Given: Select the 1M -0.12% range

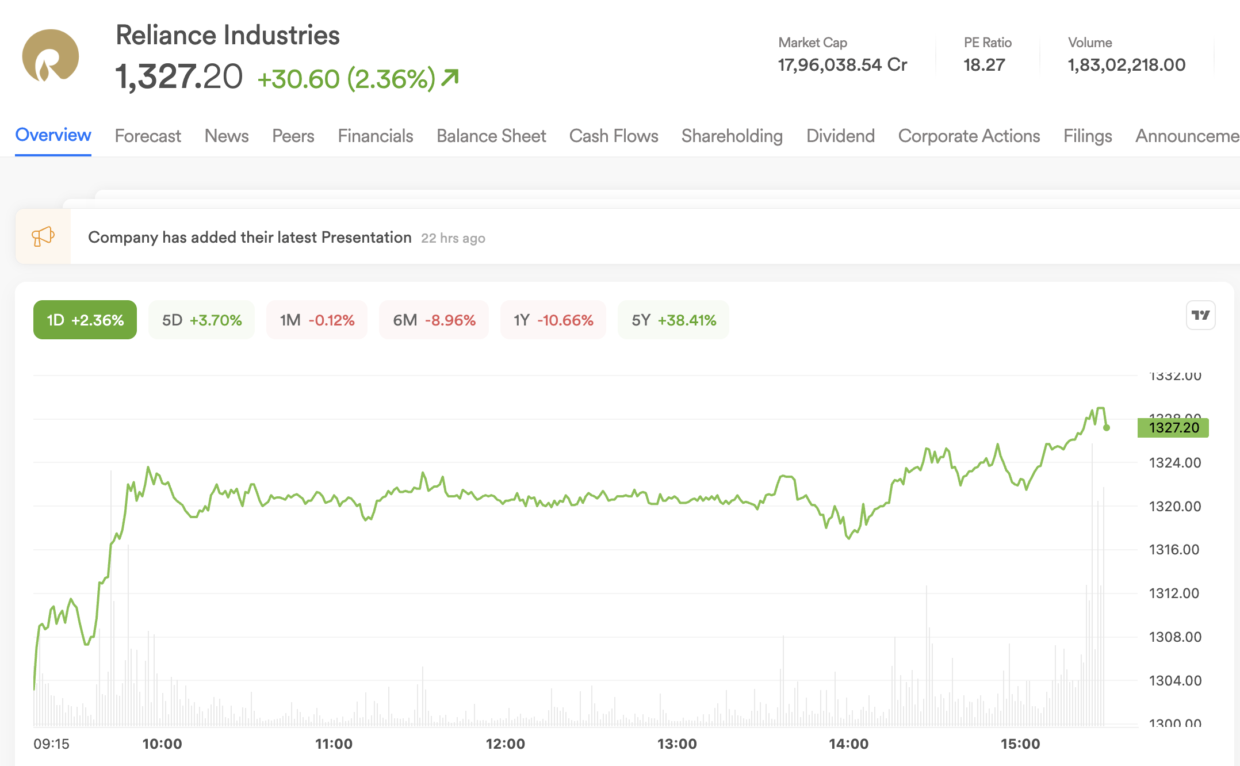Looking at the screenshot, I should [x=317, y=320].
